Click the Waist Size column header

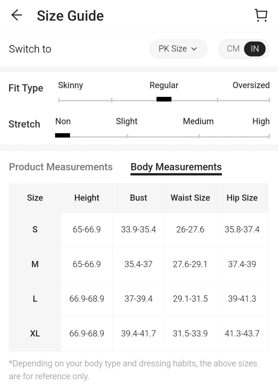[x=190, y=198]
